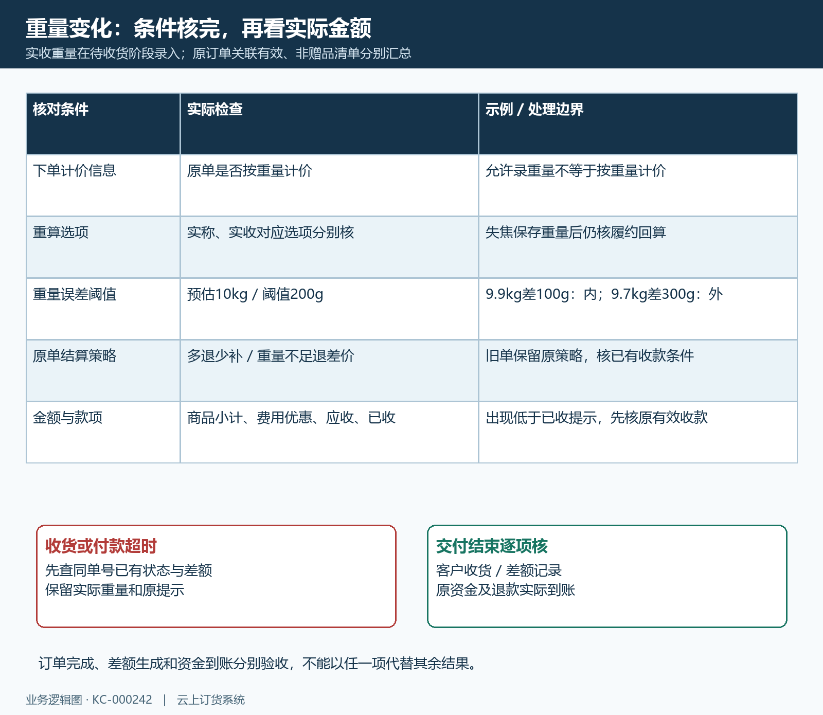Select the line 原资金及退款实际到账

[505, 590]
